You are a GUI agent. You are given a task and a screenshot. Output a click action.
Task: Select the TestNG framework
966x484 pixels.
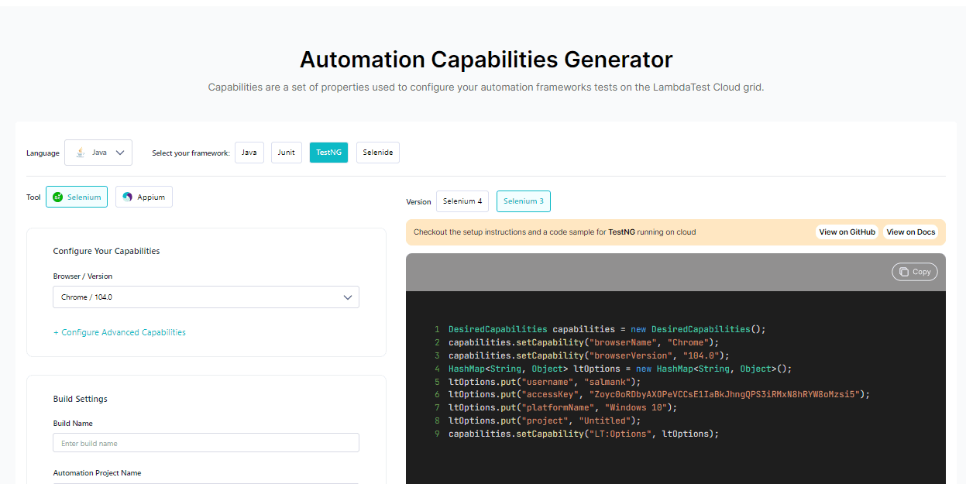tap(328, 153)
